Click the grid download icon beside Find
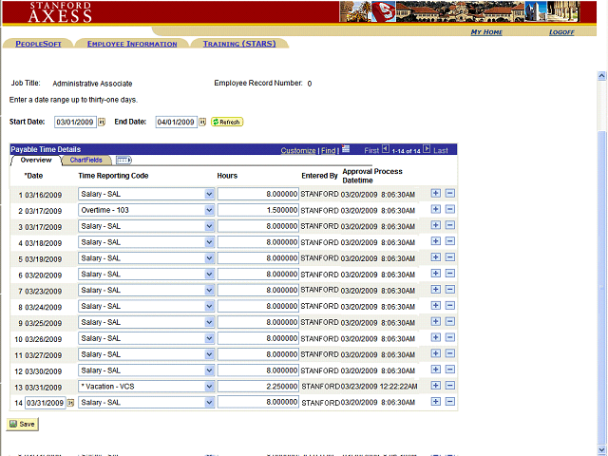 pyautogui.click(x=347, y=149)
